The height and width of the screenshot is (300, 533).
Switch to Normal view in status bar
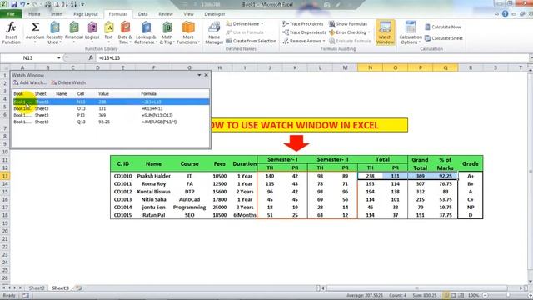(446, 296)
